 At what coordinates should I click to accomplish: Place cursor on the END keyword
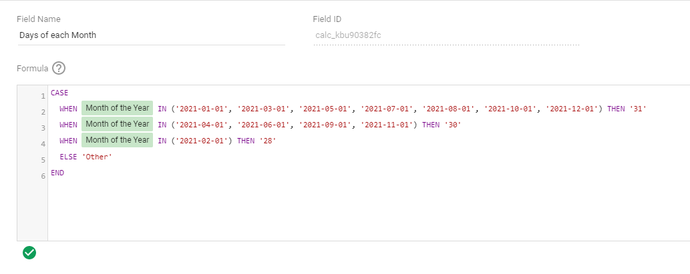(x=57, y=173)
